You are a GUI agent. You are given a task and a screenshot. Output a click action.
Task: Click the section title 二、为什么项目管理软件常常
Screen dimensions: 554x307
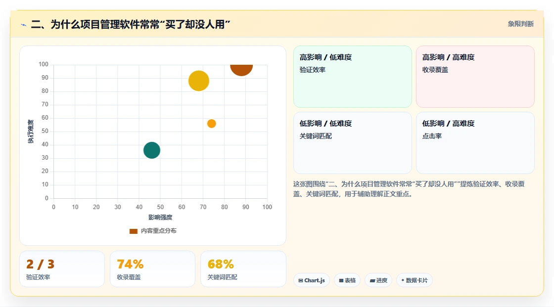click(131, 24)
